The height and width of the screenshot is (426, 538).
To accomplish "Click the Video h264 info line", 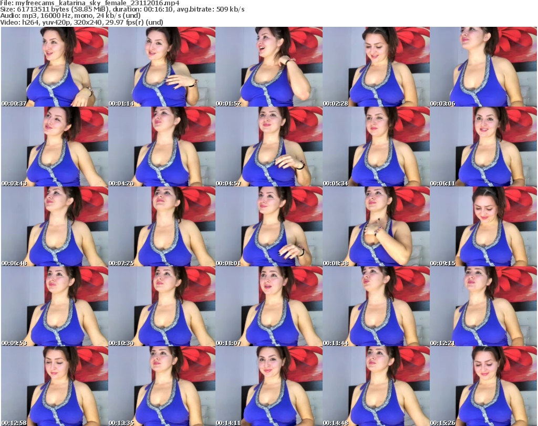I will coord(81,22).
